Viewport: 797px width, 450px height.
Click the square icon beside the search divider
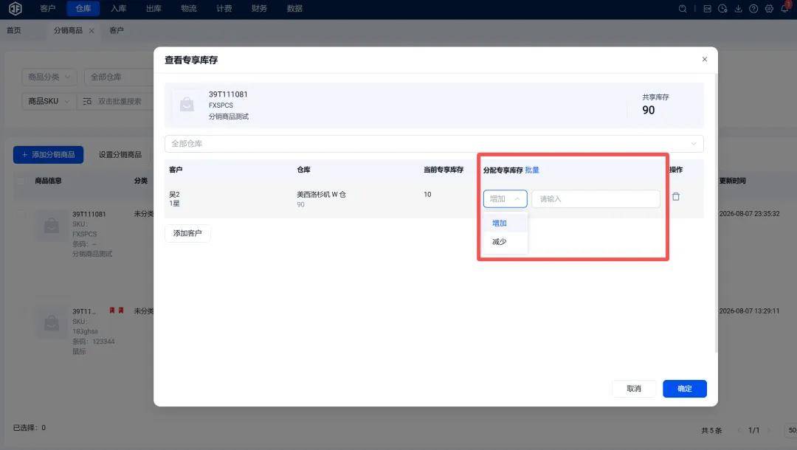point(707,9)
